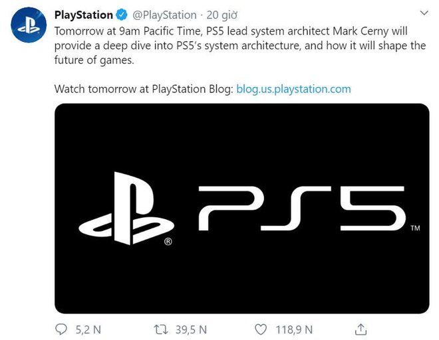Image resolution: width=439 pixels, height=340 pixels.
Task: Open the @PlayStation handle
Action: click(164, 15)
